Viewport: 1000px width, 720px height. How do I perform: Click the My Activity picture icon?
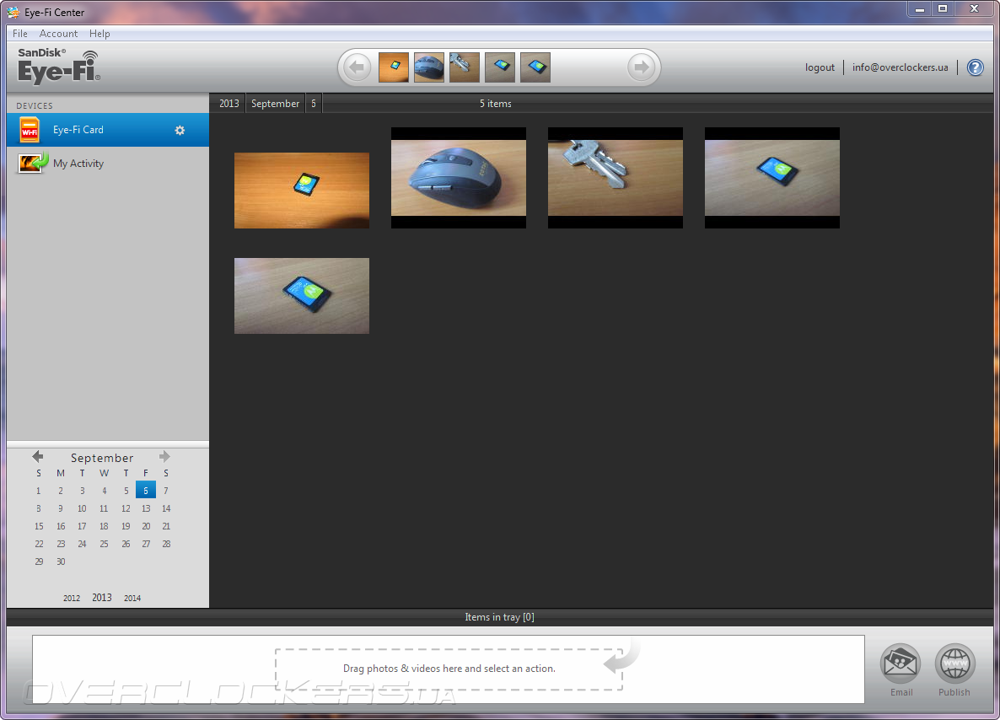[x=33, y=164]
